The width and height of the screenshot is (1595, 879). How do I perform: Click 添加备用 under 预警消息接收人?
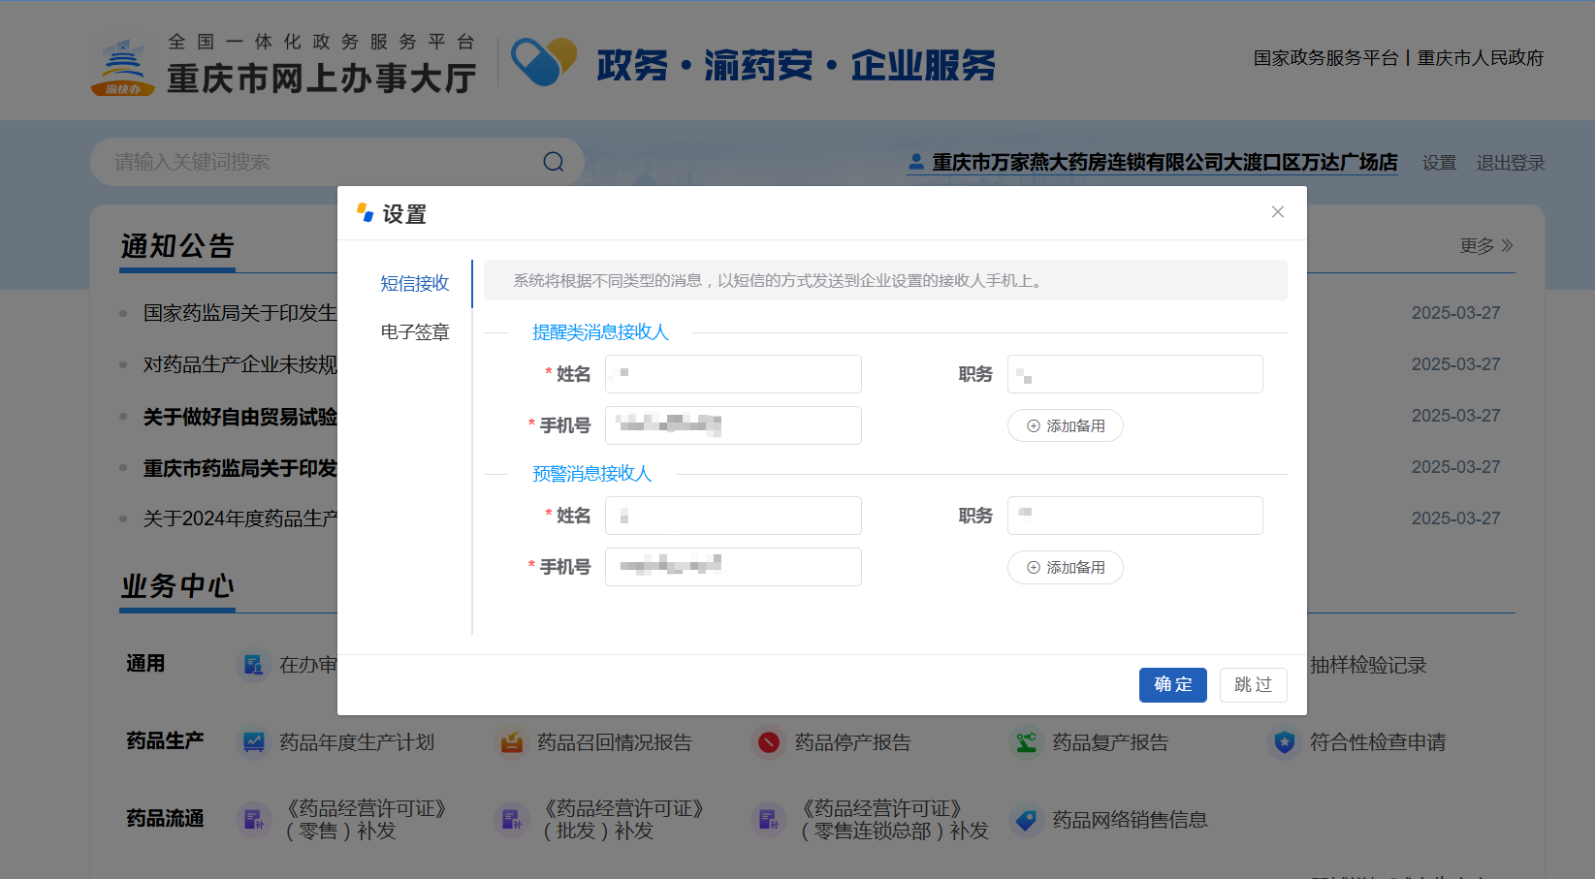[x=1065, y=567]
